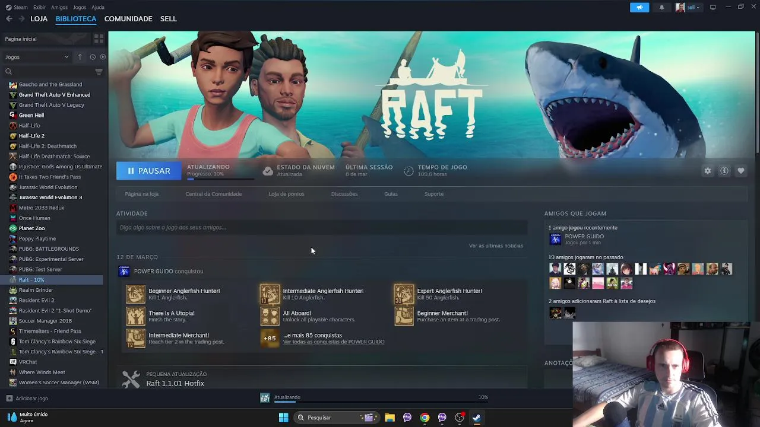Image resolution: width=760 pixels, height=427 pixels.
Task: Select Half-Life 2 in library list
Action: [31, 136]
